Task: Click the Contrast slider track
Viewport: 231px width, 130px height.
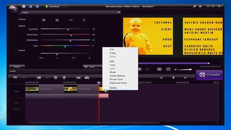Action: [x=65, y=29]
